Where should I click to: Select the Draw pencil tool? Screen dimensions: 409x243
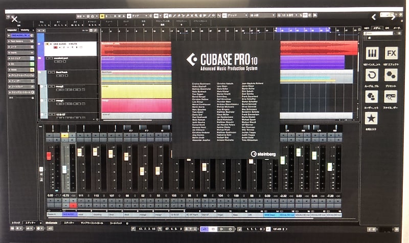174,16
